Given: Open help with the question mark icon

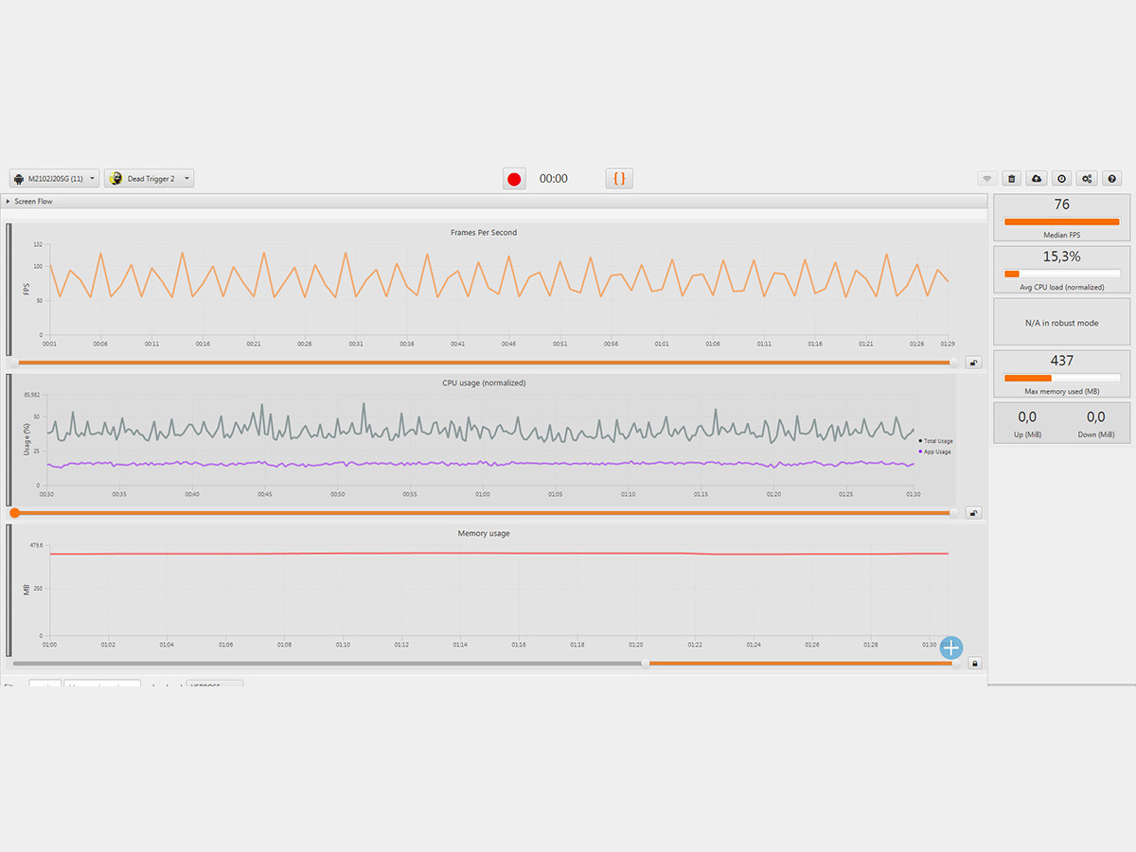Looking at the screenshot, I should pos(1112,178).
